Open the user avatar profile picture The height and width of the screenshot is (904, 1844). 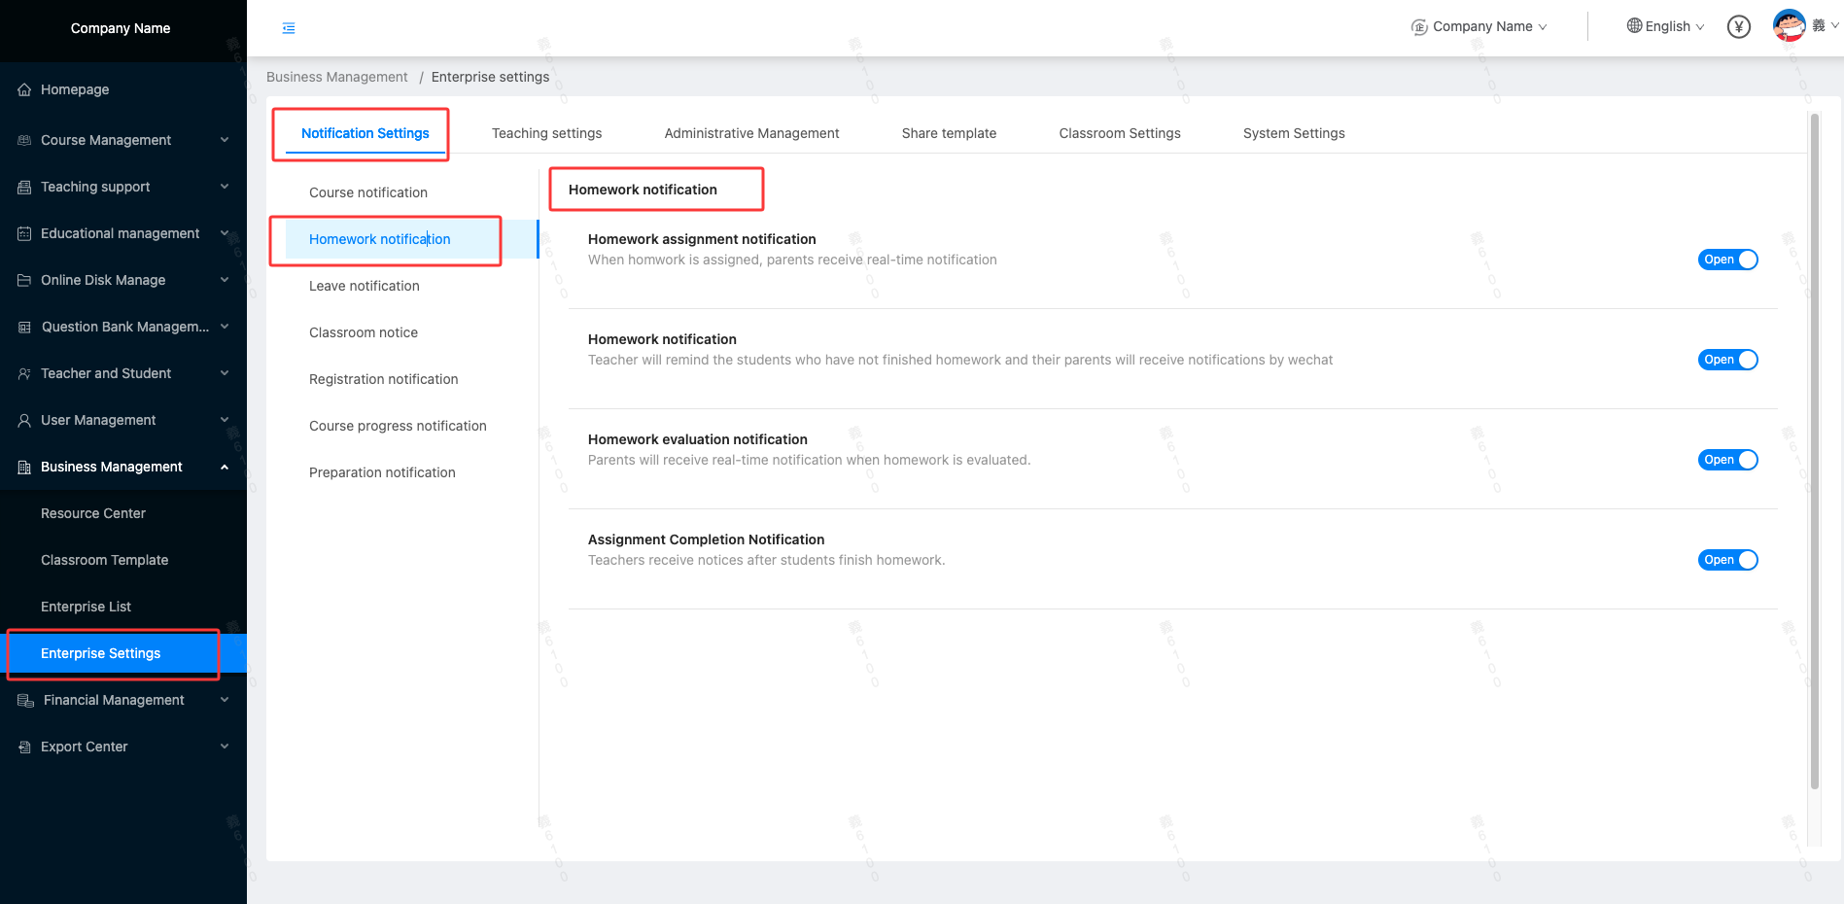[x=1789, y=25]
